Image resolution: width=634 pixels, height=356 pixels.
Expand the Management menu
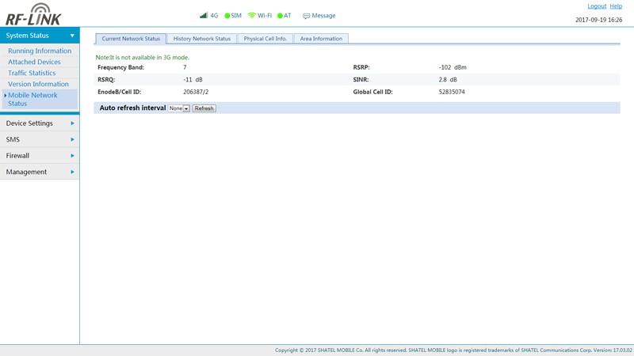pyautogui.click(x=40, y=172)
